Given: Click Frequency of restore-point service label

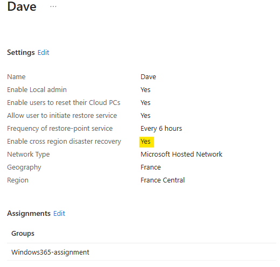Looking at the screenshot, I should point(60,129).
